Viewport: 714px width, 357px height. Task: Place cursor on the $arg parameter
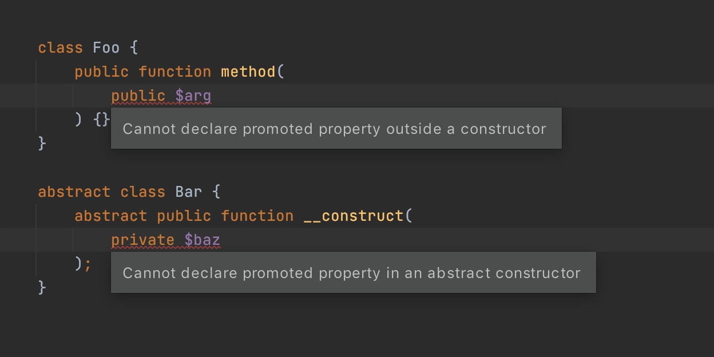pyautogui.click(x=193, y=96)
